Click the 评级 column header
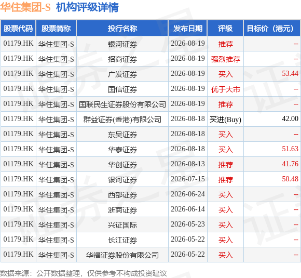Viewport: 301px width, 278px height. point(225,28)
